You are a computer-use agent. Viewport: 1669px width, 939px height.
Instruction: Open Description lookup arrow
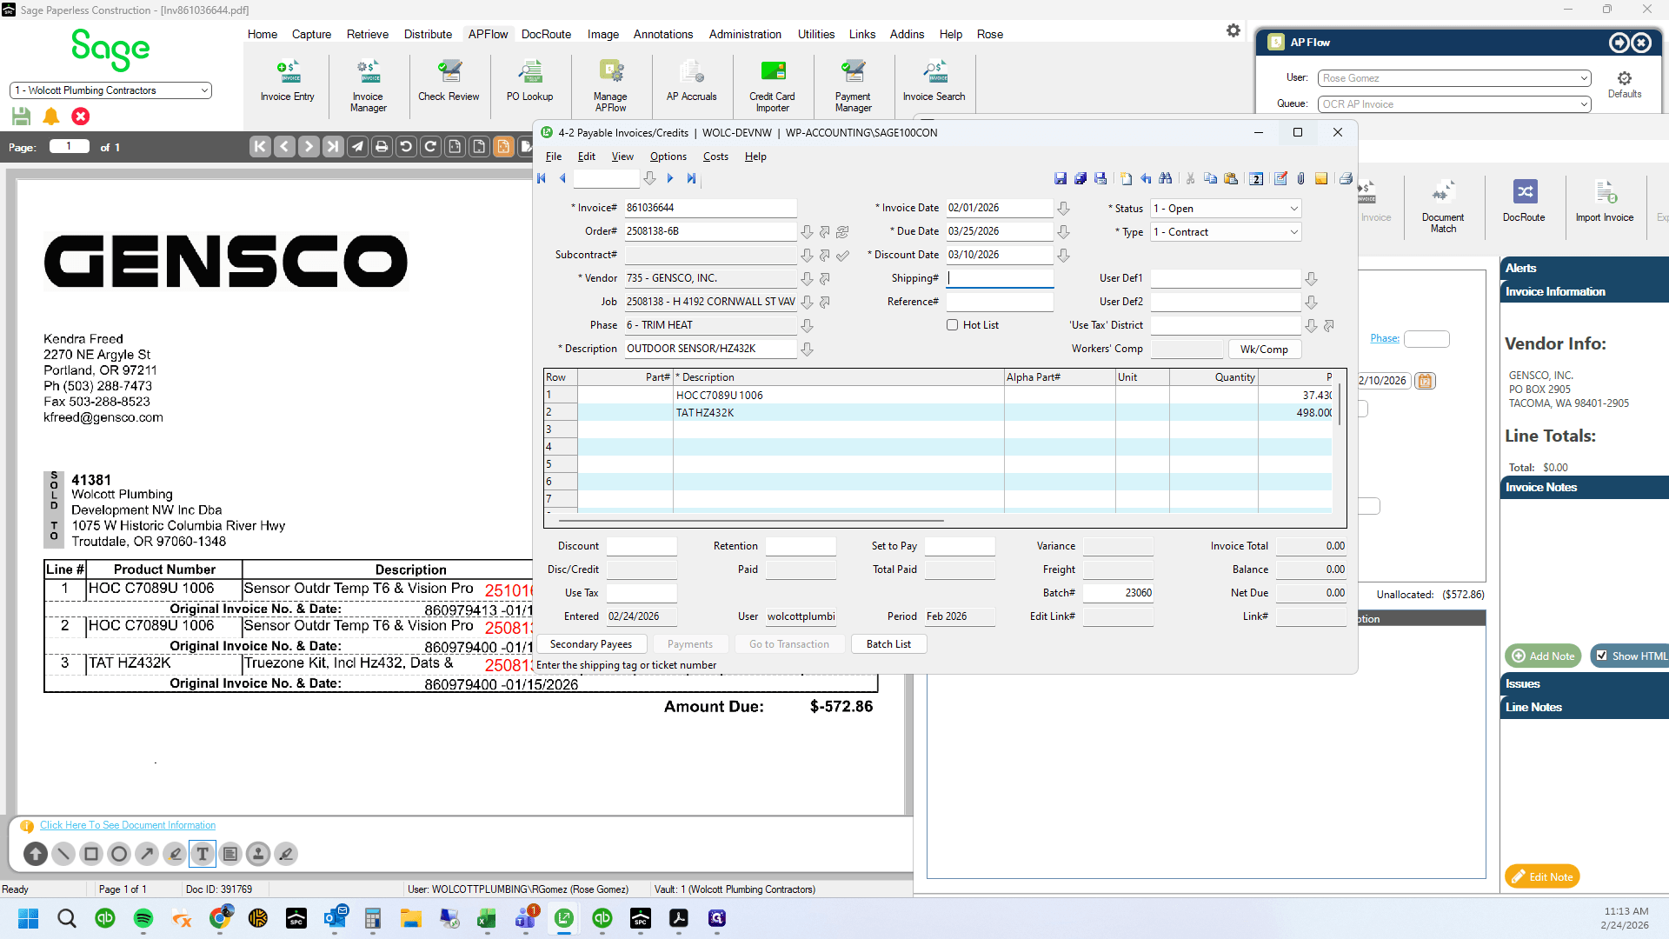807,350
